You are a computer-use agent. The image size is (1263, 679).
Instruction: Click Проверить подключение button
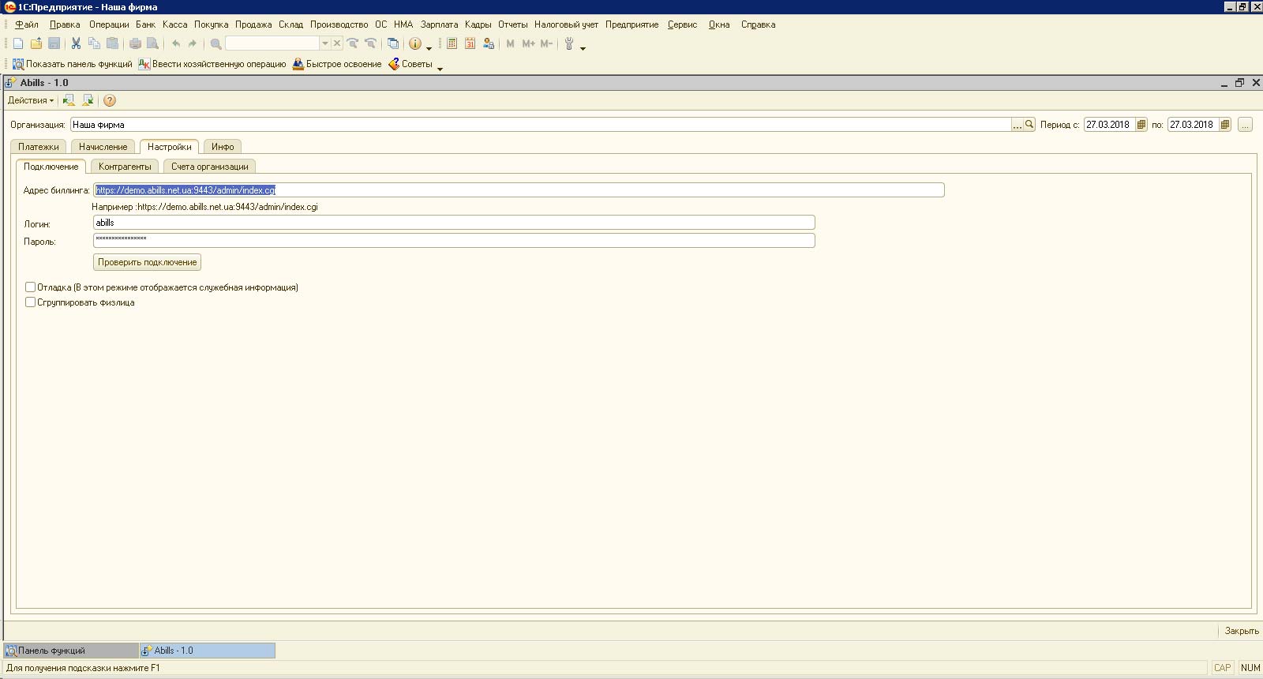[x=148, y=262]
